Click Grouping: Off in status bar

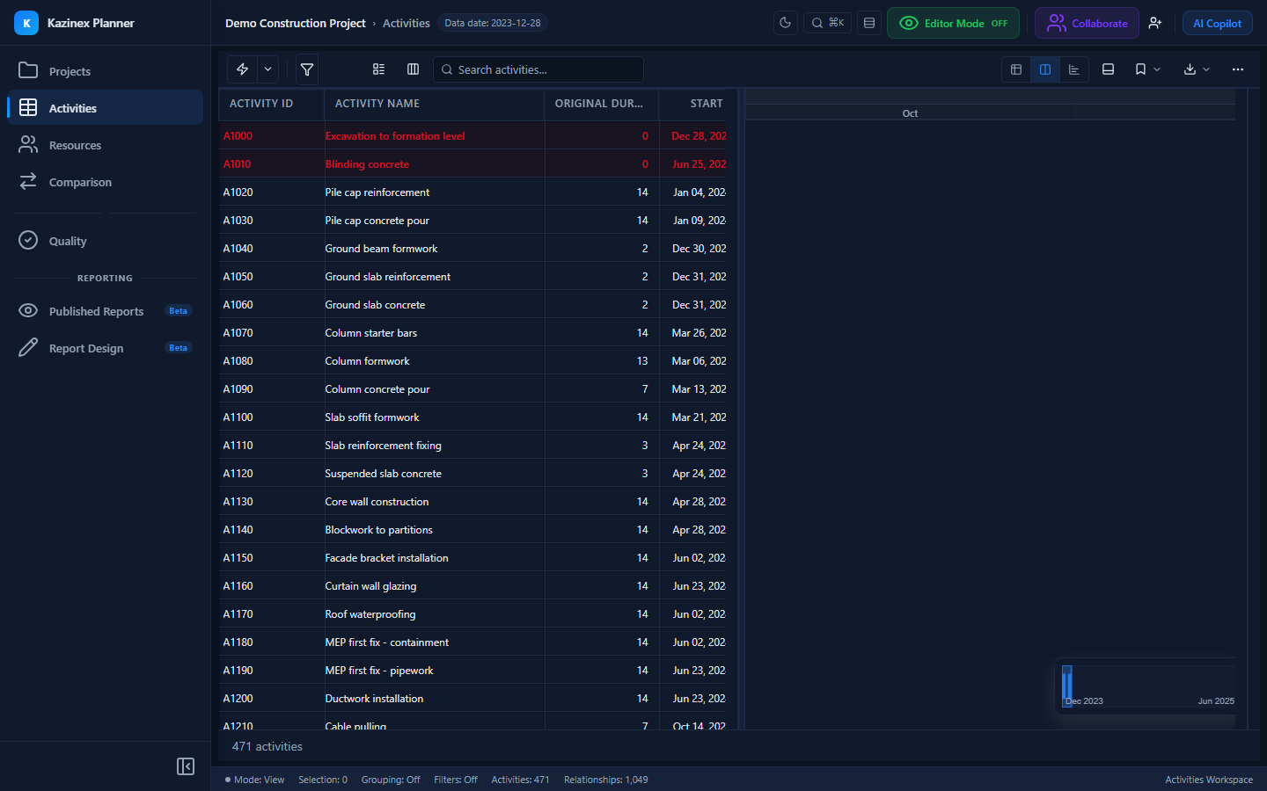[x=391, y=780]
